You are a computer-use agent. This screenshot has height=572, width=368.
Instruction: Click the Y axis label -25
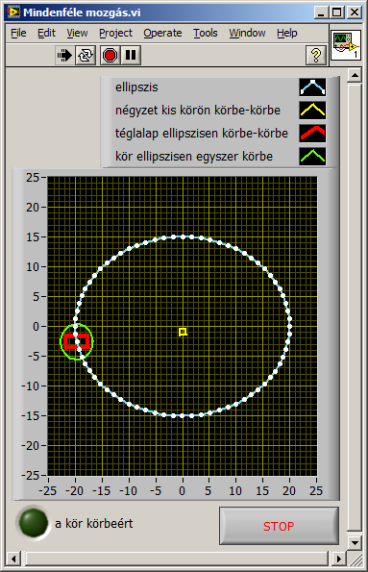tap(31, 475)
